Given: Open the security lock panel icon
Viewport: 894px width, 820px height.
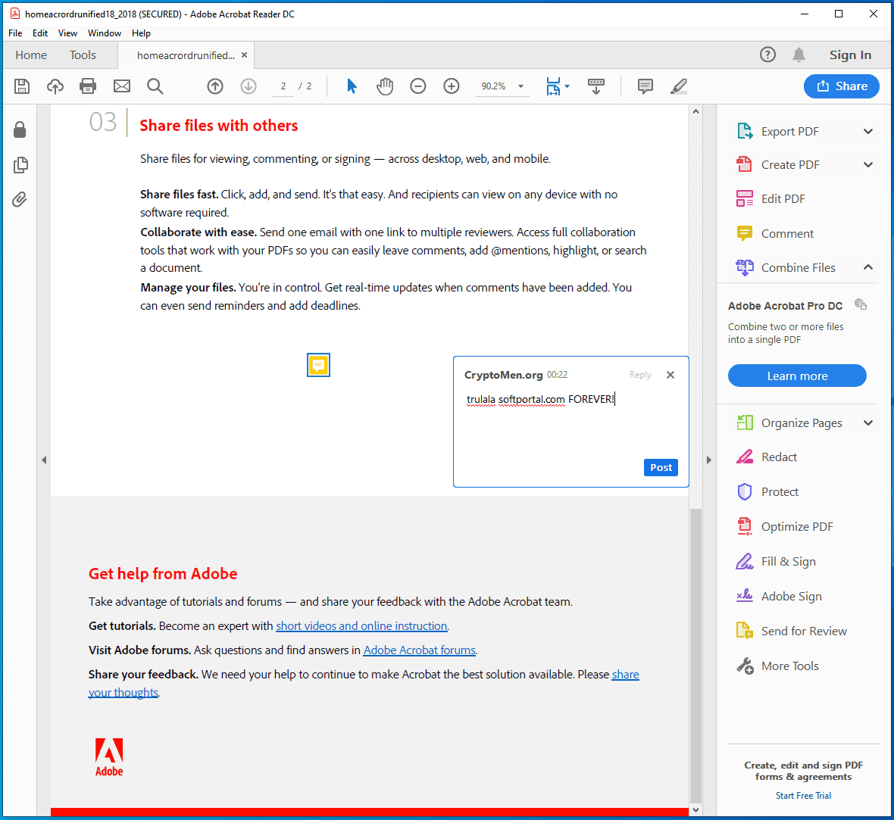Looking at the screenshot, I should [x=20, y=130].
